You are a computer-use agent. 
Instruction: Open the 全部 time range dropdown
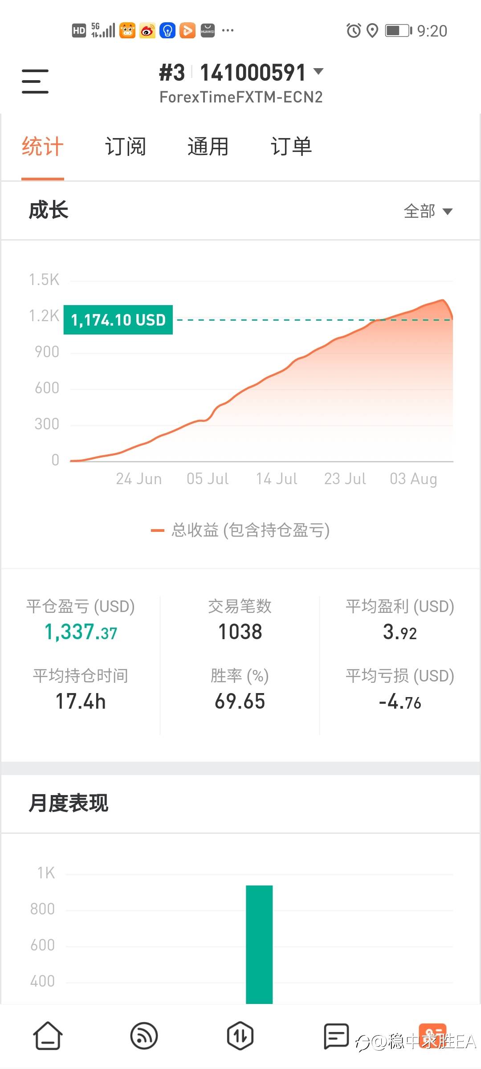[428, 211]
